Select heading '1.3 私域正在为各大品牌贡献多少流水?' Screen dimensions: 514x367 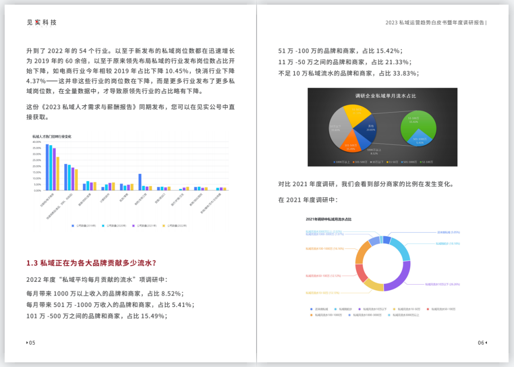91,263
